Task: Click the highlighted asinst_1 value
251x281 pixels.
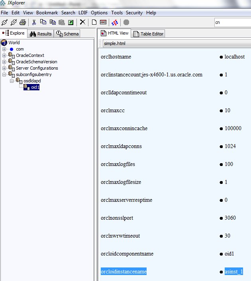Action: click(x=234, y=271)
